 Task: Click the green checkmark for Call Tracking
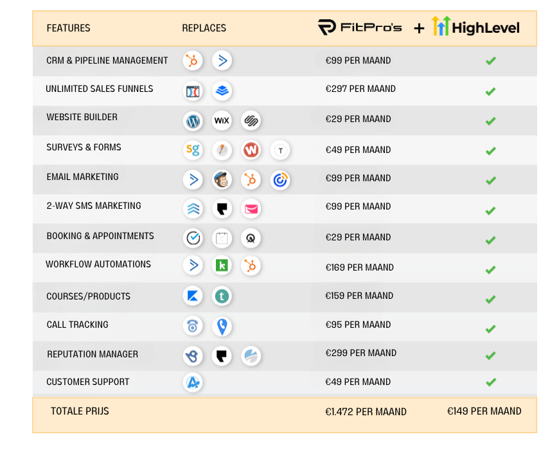click(x=490, y=328)
